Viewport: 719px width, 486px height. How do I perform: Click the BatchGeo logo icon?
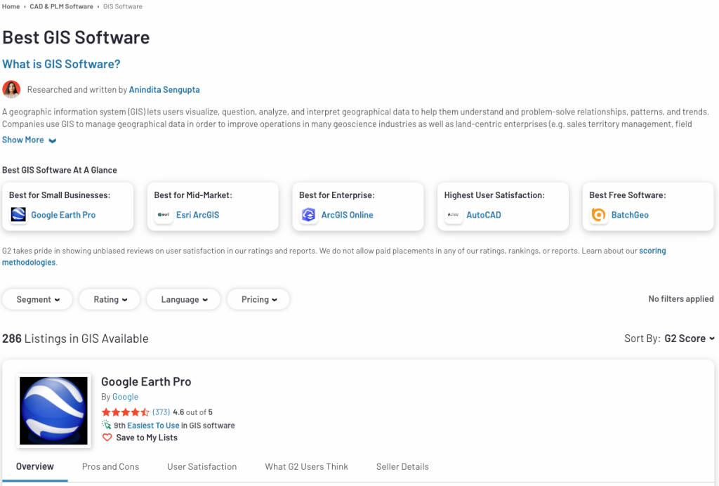(598, 215)
